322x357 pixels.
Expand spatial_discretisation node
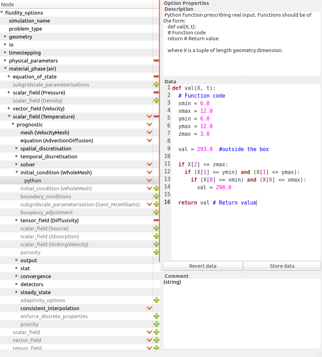(x=17, y=148)
